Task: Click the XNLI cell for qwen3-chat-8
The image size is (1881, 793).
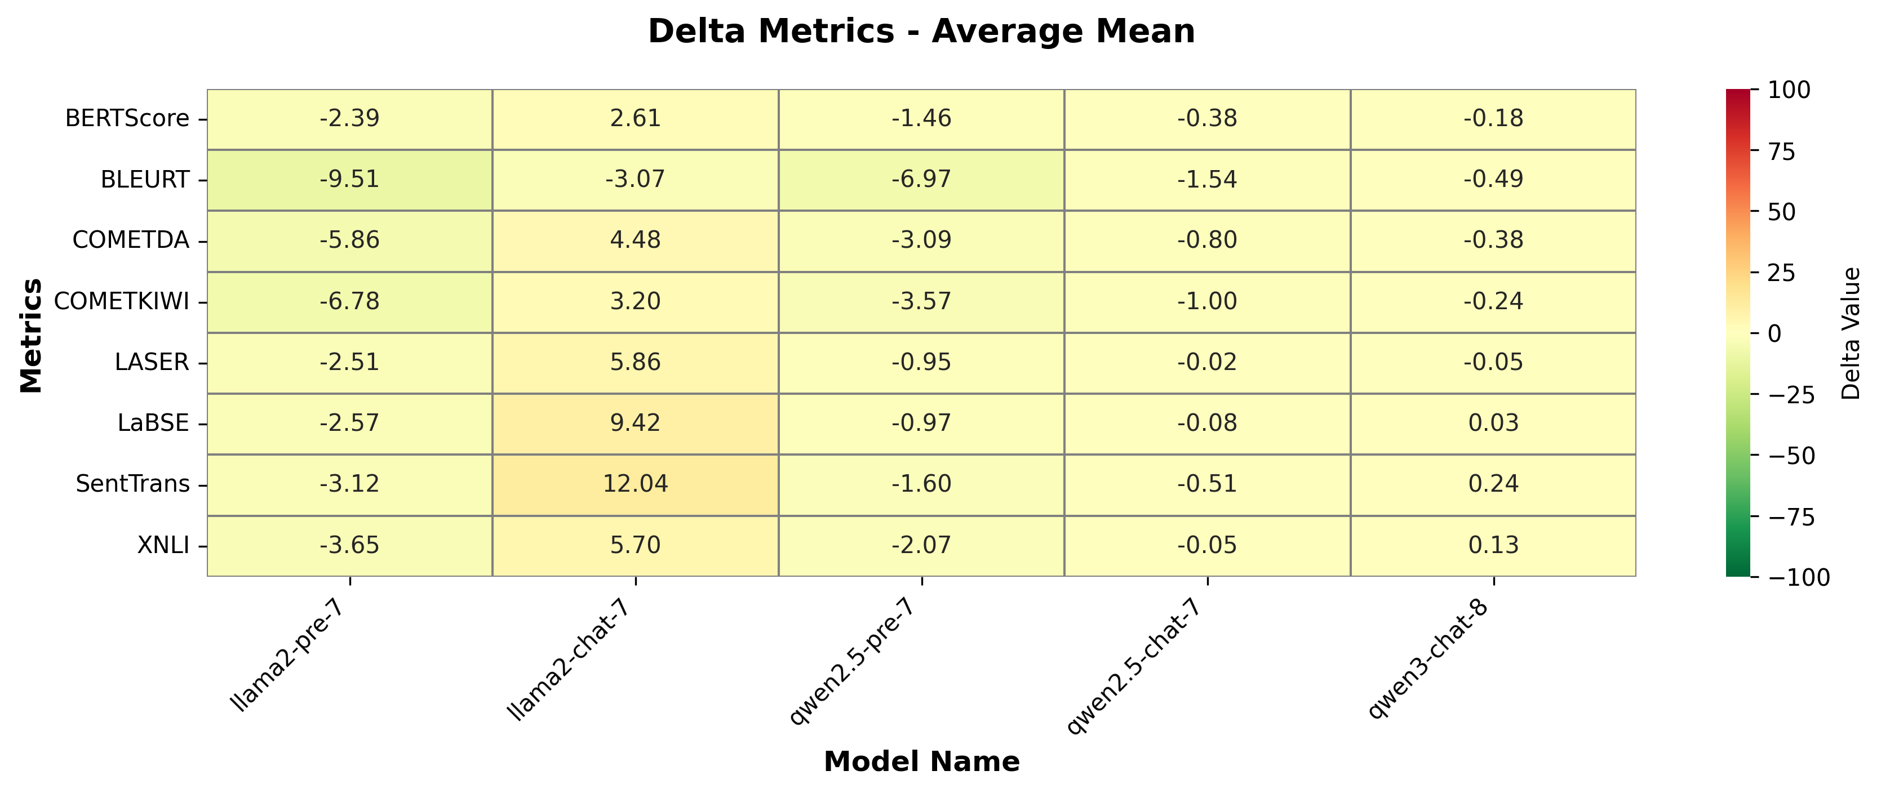Action: click(1493, 545)
